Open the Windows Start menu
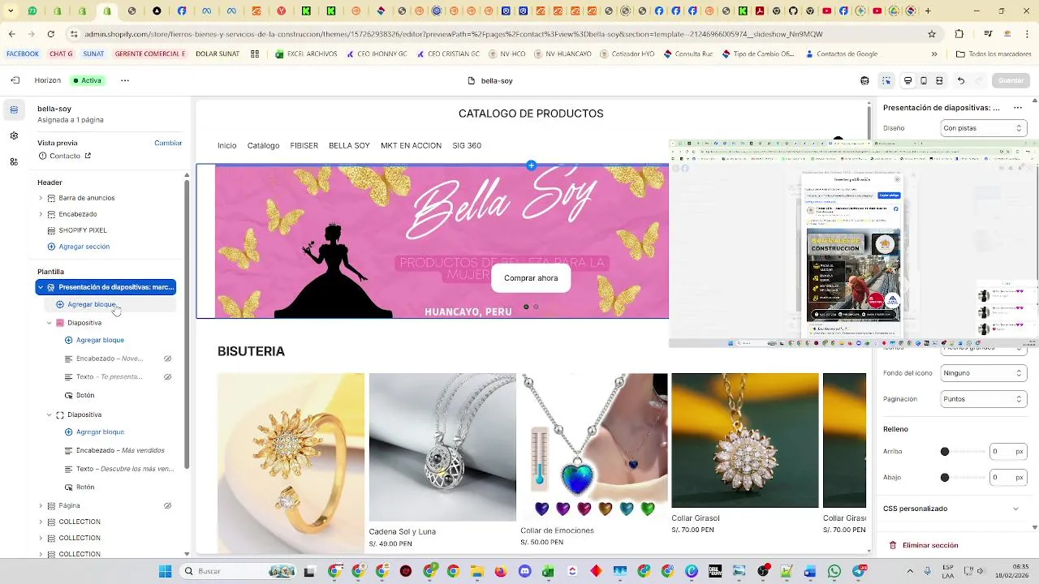 (x=165, y=571)
